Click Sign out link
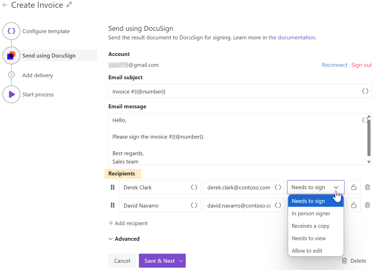Screen dimensions: 377x270 click(x=361, y=65)
